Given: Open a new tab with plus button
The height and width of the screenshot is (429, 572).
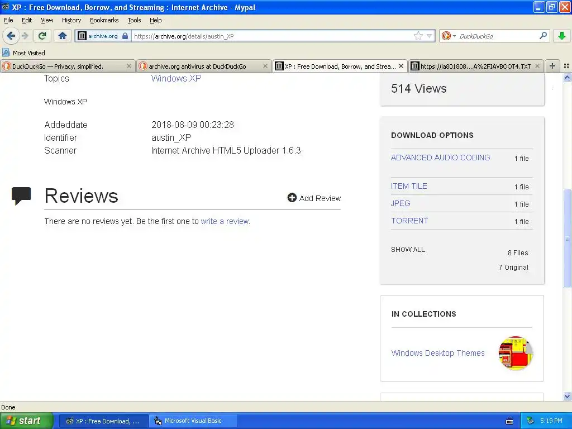Looking at the screenshot, I should point(552,66).
